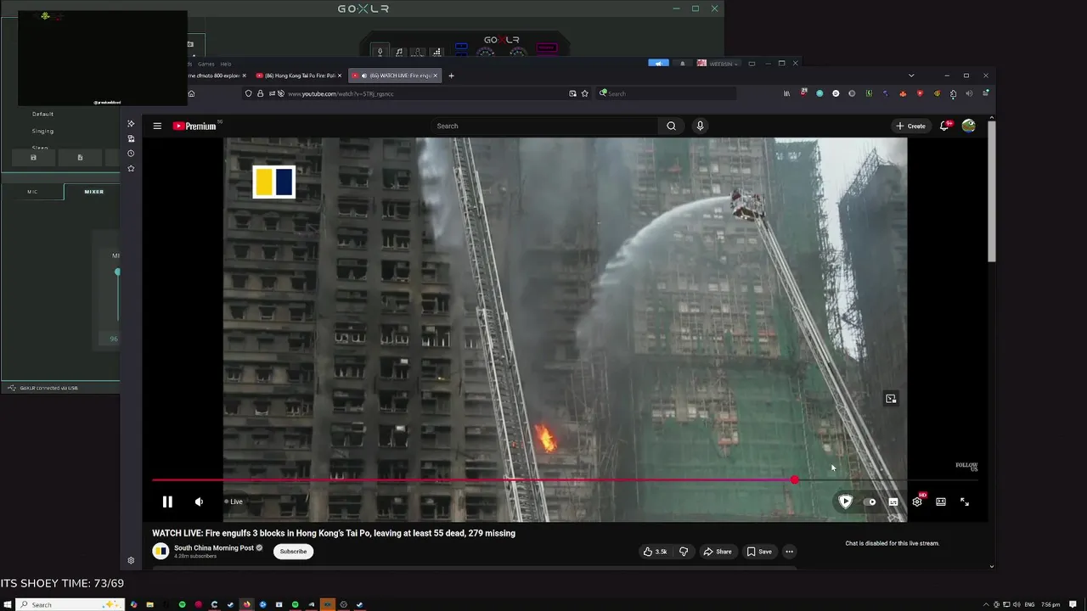This screenshot has height=611, width=1087.
Task: Select the MIC tab in GoXLR
Action: point(32,192)
